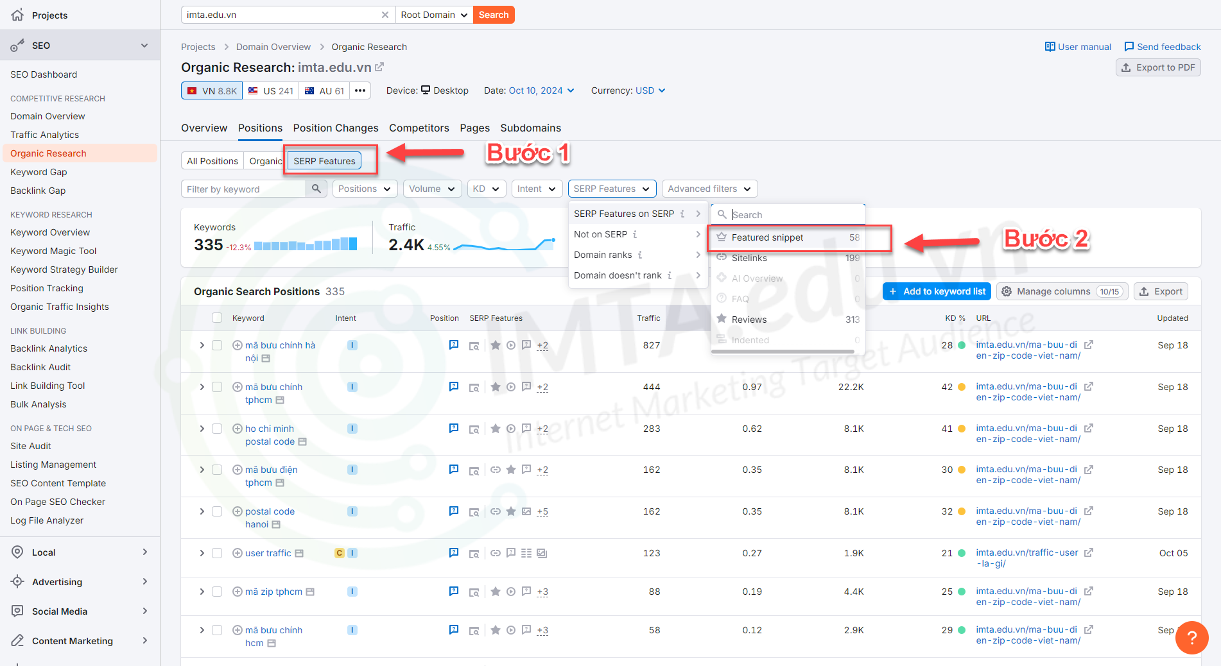The image size is (1221, 666).
Task: Open the Positions filter dropdown
Action: coord(364,189)
